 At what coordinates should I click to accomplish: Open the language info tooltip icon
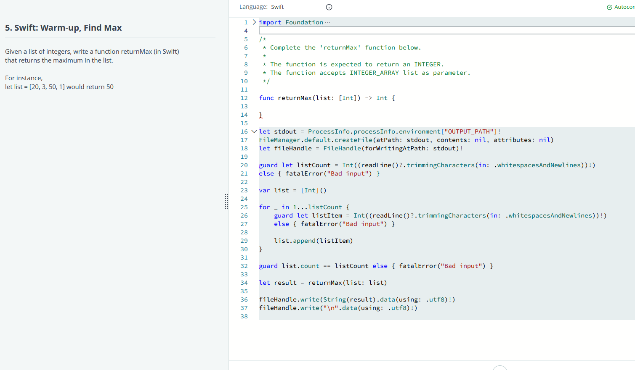pyautogui.click(x=329, y=7)
